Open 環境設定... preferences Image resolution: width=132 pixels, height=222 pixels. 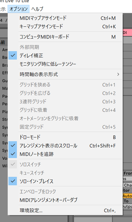point(65,210)
